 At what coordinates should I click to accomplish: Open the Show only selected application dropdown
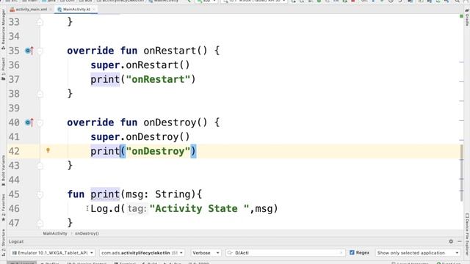pos(418,253)
